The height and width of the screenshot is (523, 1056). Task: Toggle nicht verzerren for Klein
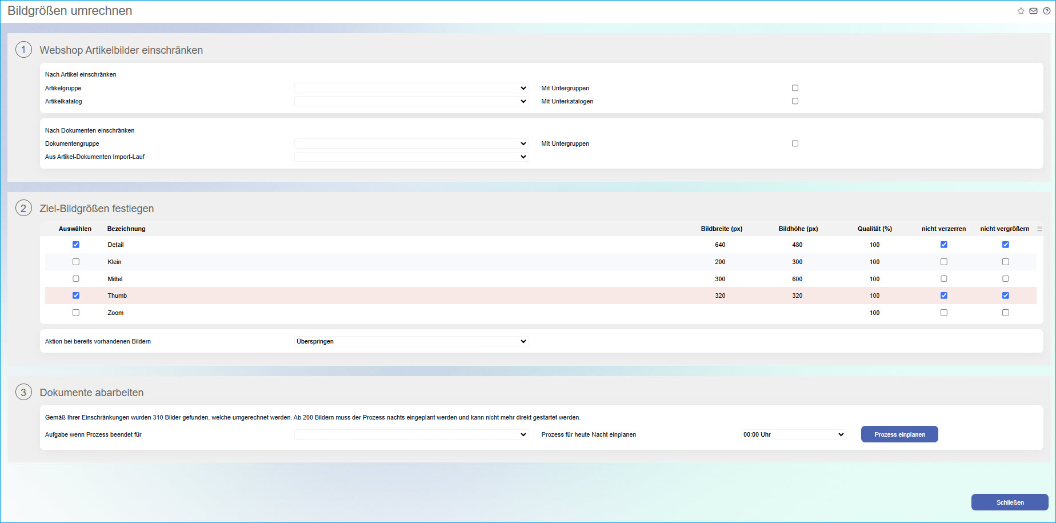944,262
